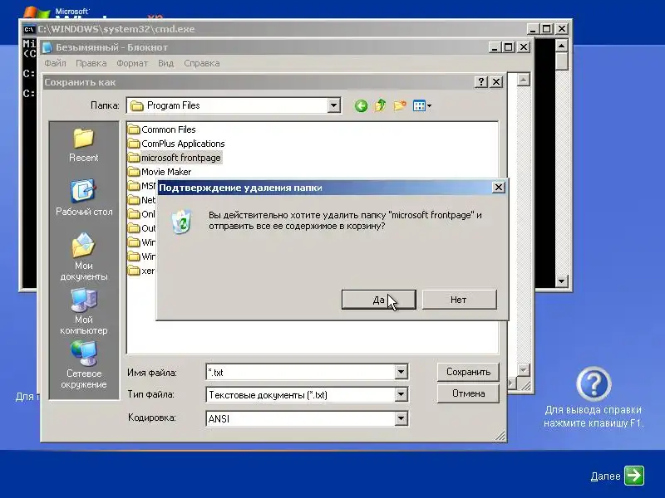Decline deletion with the Нет button
Viewport: 665px width, 498px height.
click(459, 300)
